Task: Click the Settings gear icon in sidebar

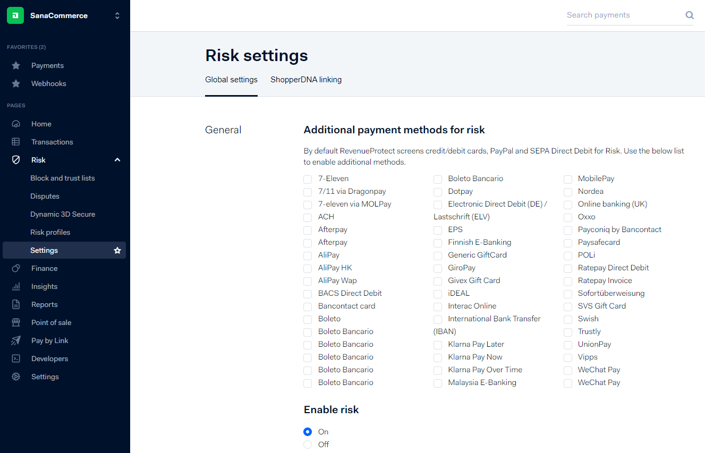Action: pos(16,377)
